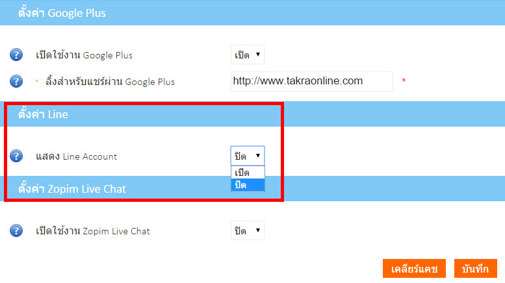Click the Google Plus share link URL field
This screenshot has height=283, width=505.
click(x=311, y=82)
